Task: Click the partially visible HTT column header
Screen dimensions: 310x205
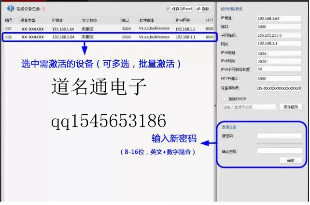Action: (x=210, y=20)
